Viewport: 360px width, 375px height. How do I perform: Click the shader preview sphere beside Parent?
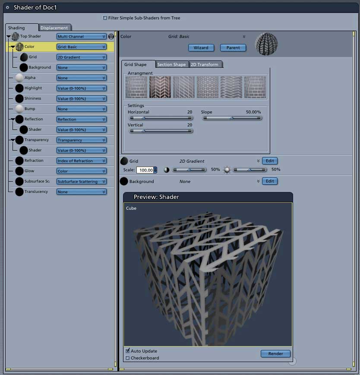pyautogui.click(x=266, y=44)
